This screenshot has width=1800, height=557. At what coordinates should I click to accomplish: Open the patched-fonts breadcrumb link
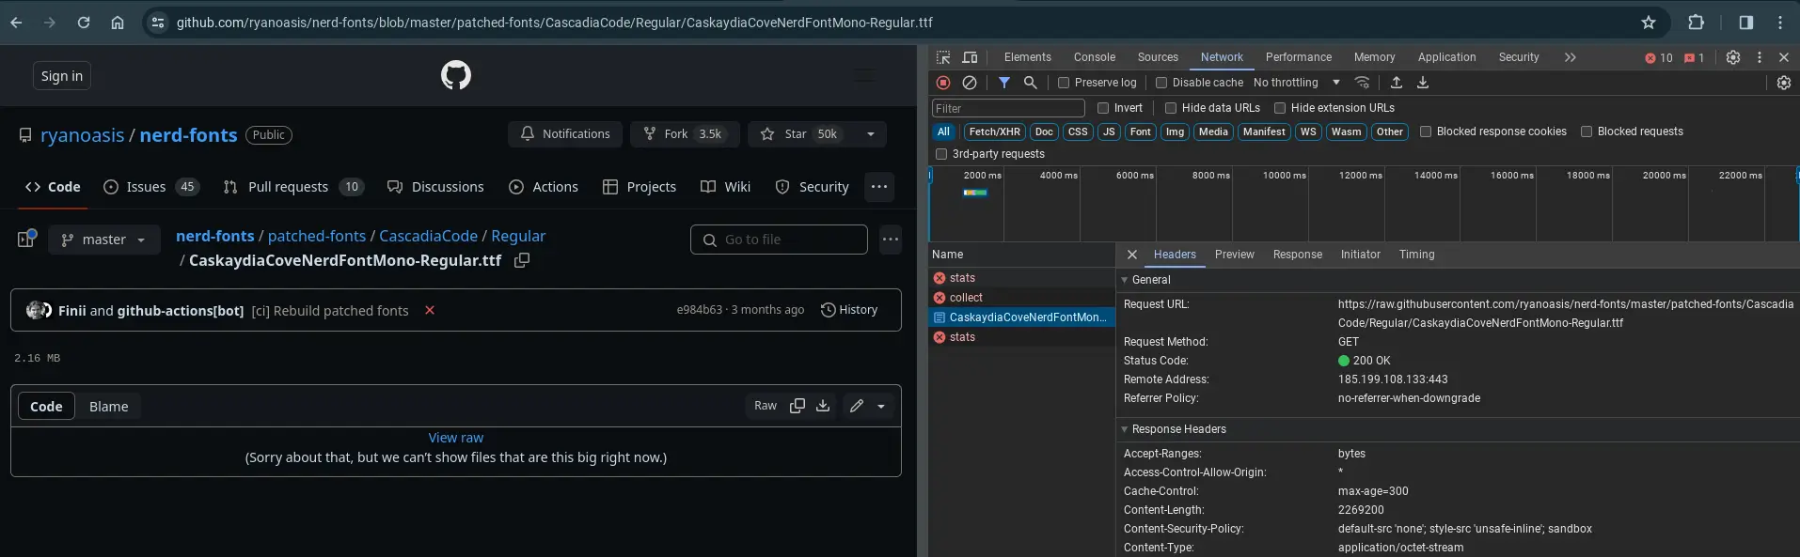pos(317,236)
